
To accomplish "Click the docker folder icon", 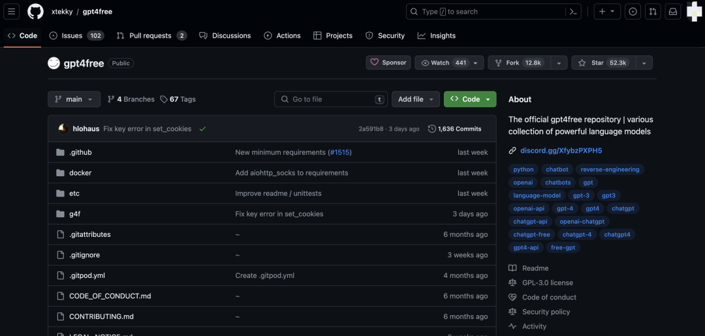I will pos(60,173).
